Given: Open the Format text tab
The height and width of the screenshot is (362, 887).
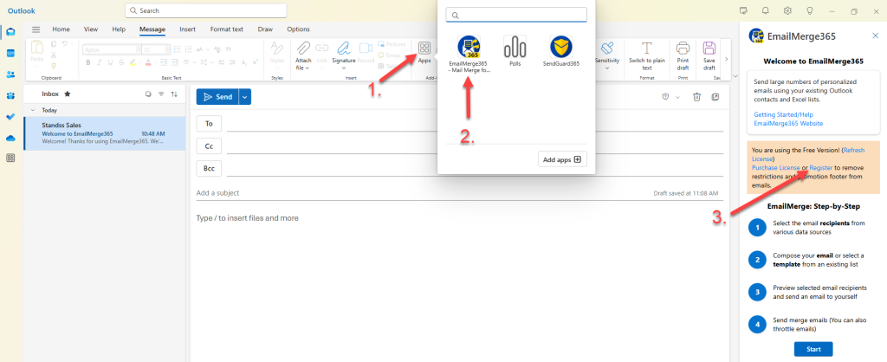Looking at the screenshot, I should (227, 29).
